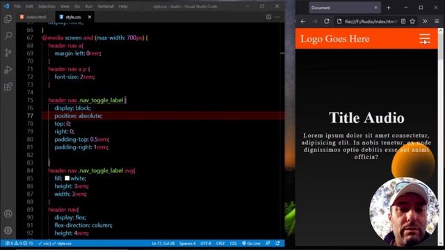Open the Terminal menu
This screenshot has width=445, height=250.
pos(106,6)
